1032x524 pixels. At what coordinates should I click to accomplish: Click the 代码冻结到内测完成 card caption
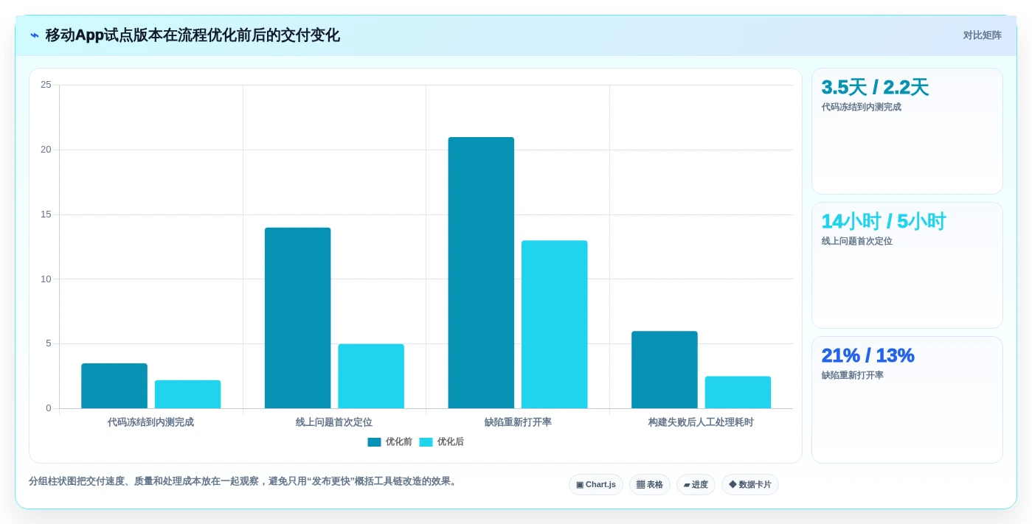click(x=861, y=107)
